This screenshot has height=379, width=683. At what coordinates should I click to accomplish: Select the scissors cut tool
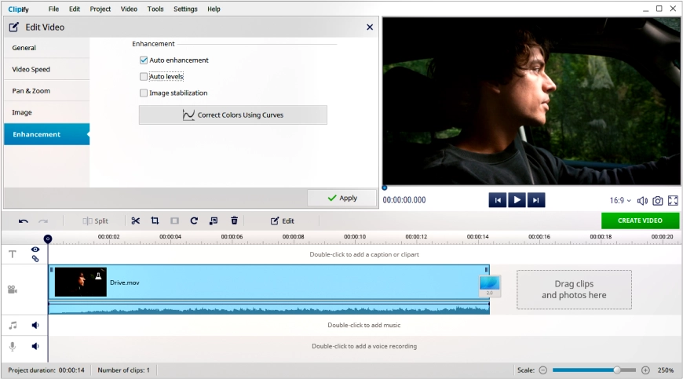pyautogui.click(x=136, y=220)
